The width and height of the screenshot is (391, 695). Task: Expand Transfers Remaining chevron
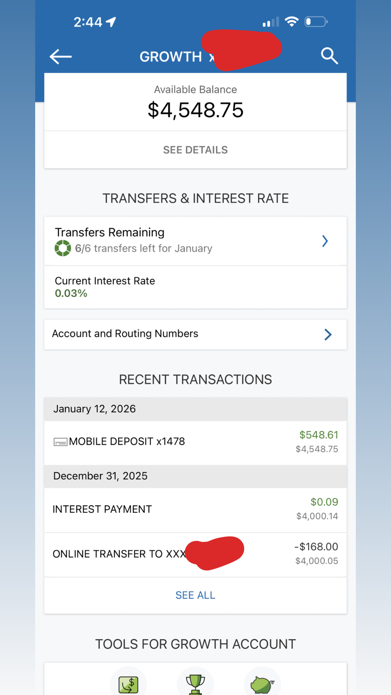point(325,241)
